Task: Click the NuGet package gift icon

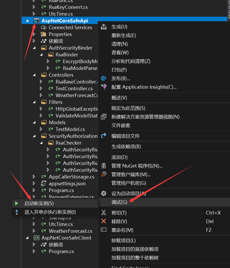Action: (104, 166)
